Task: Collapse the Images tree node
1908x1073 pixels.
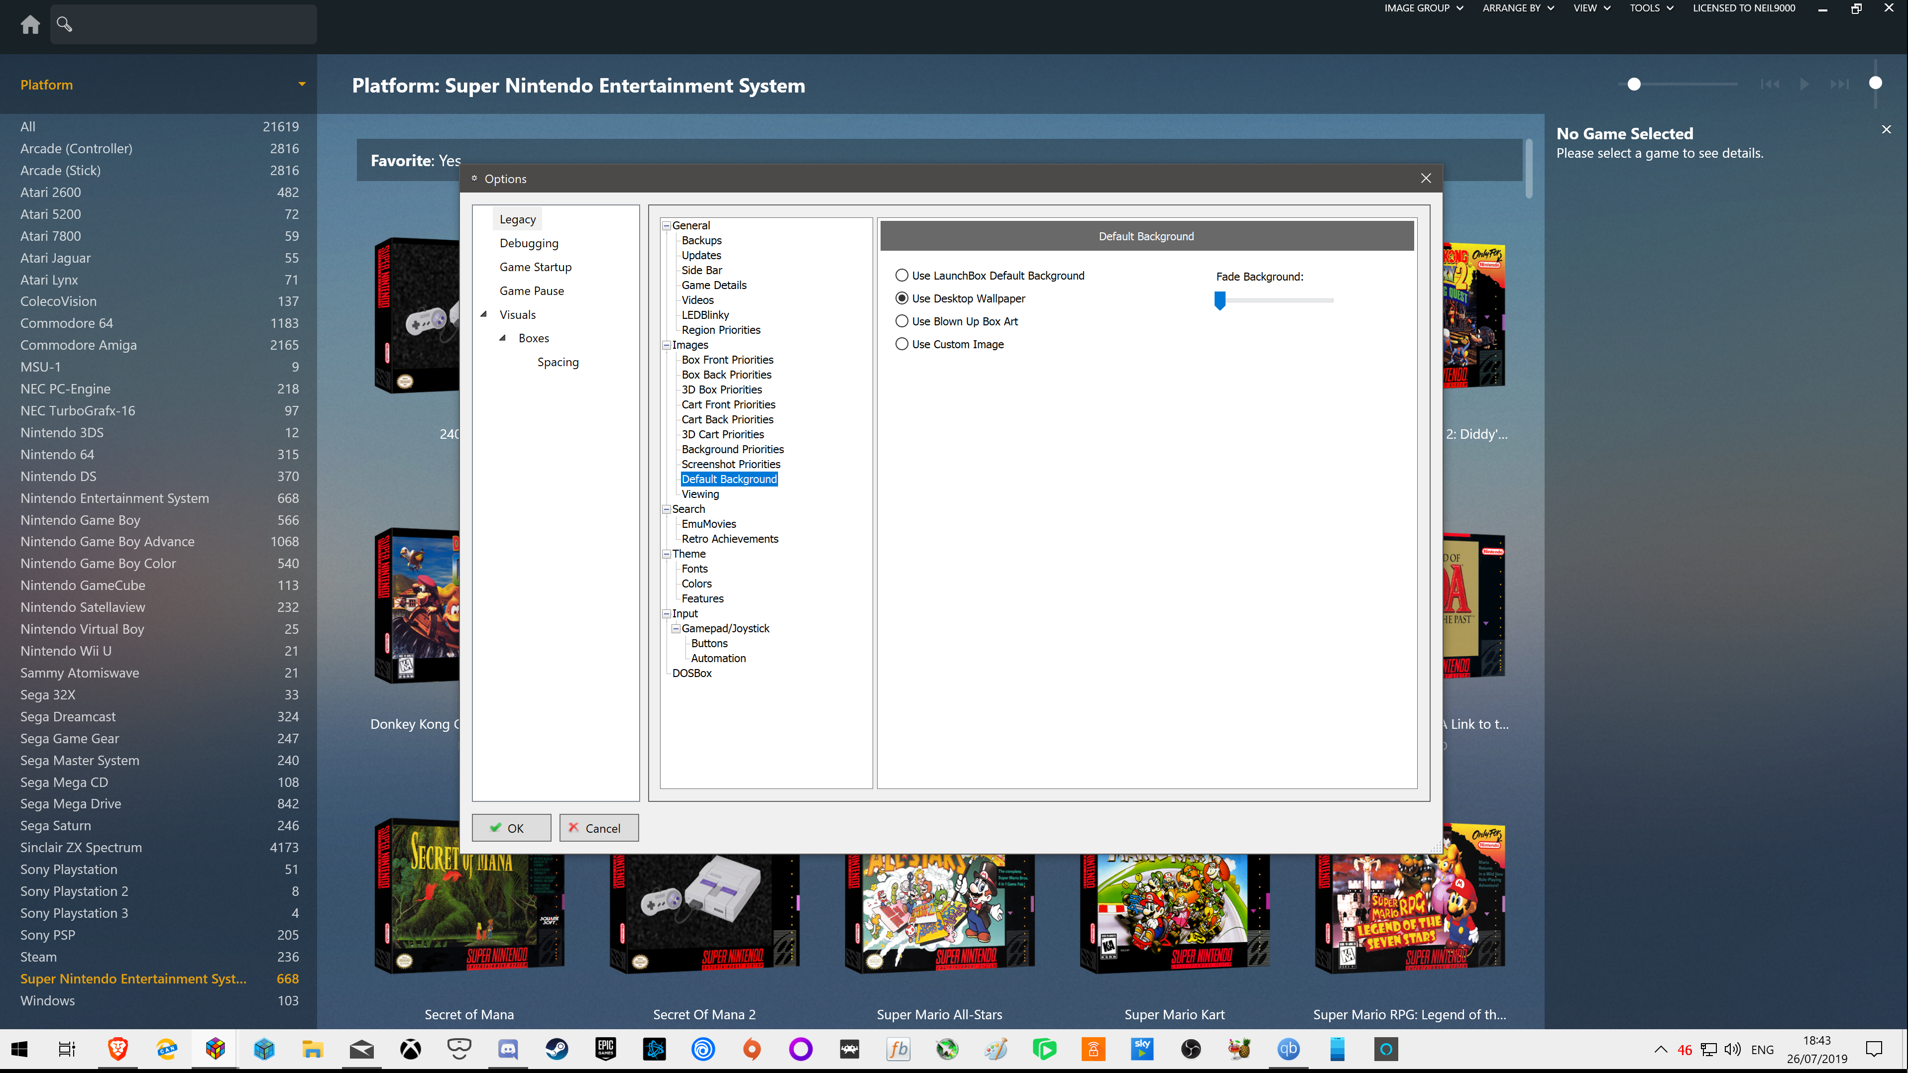Action: coord(666,345)
